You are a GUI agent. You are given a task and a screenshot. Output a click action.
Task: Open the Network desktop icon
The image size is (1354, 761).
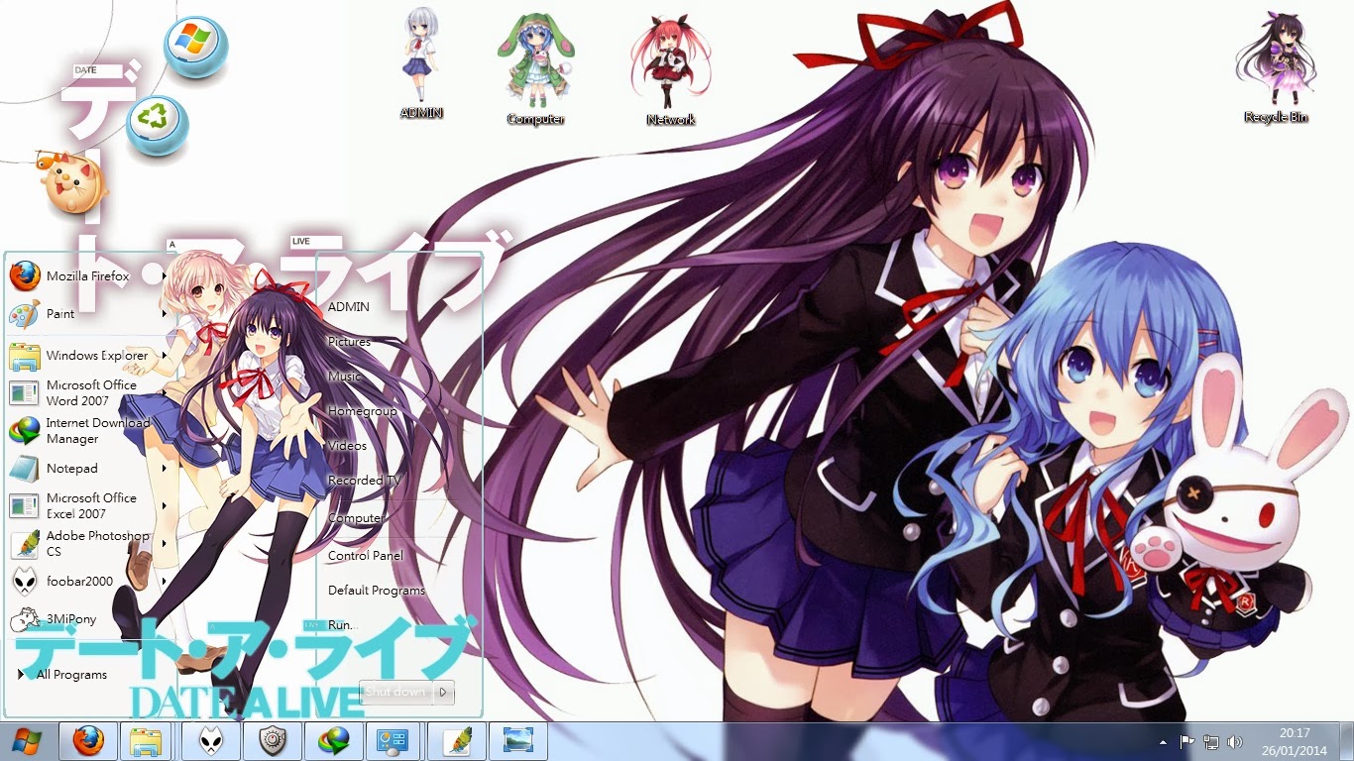point(671,69)
